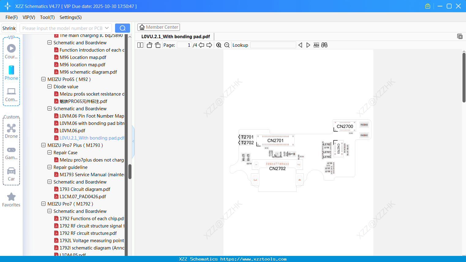Select the Abi text tool on the toolbar

coord(316,45)
